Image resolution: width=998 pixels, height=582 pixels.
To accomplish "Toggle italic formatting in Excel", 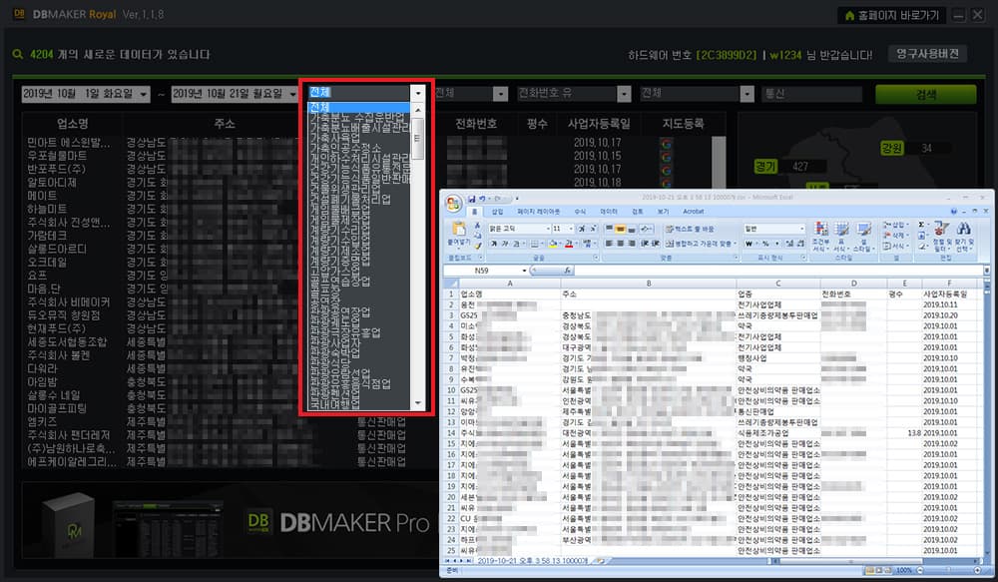I will pos(505,244).
